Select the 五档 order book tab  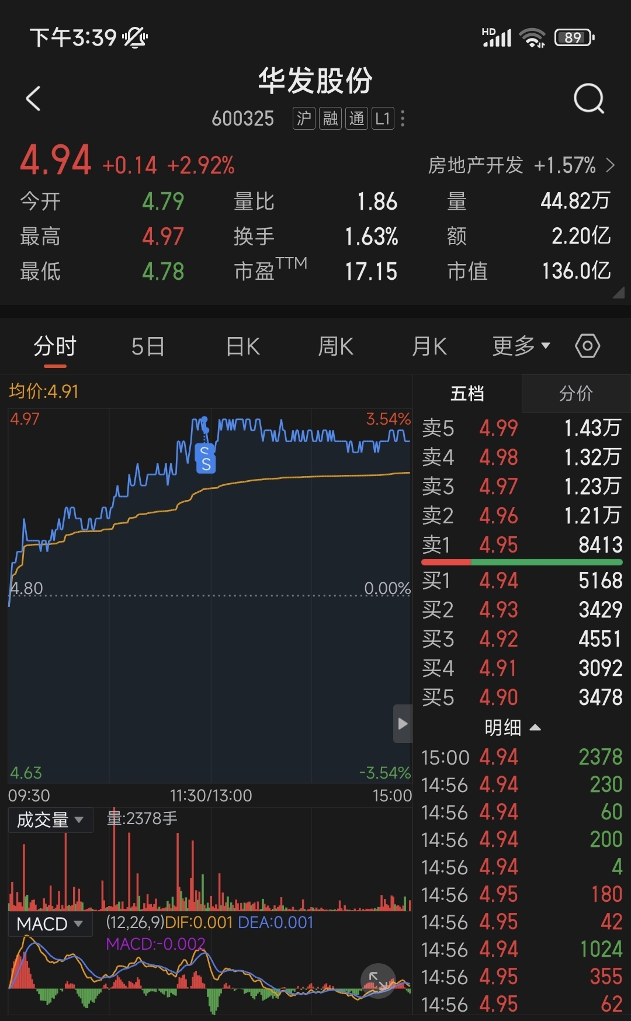tap(467, 394)
